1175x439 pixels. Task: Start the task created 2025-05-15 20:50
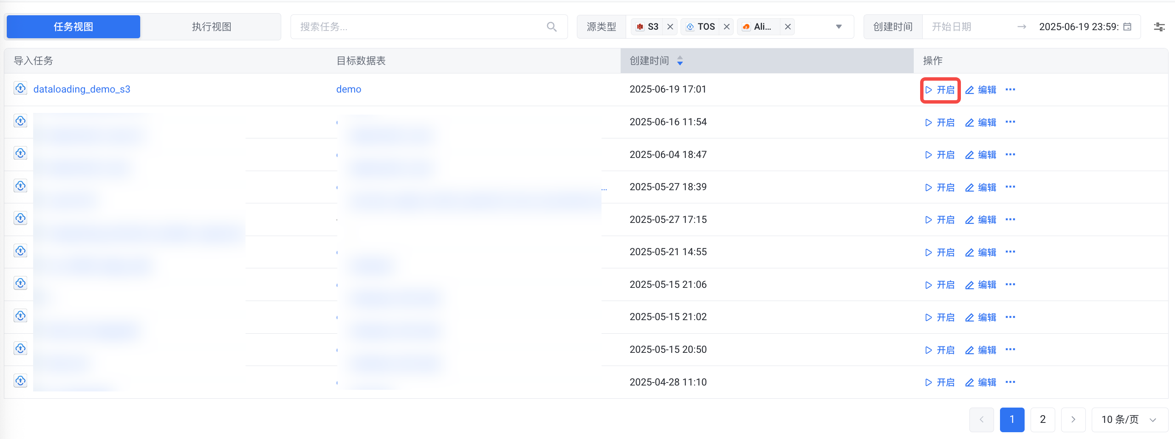coord(940,350)
